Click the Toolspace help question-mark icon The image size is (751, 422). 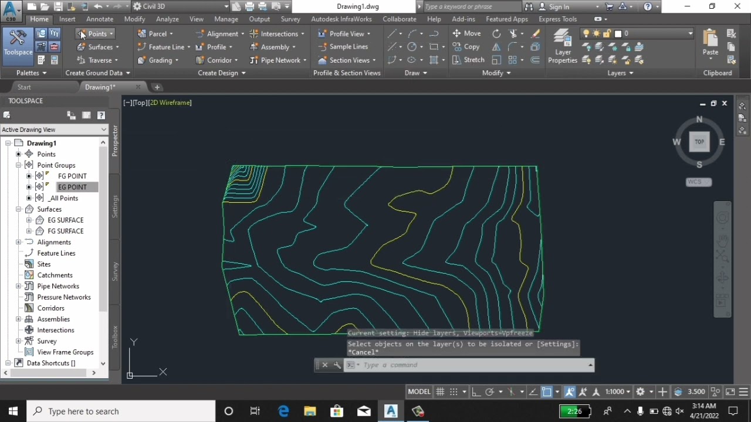tap(101, 115)
